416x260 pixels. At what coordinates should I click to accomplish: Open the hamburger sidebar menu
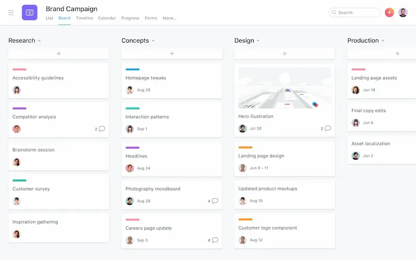(11, 12)
